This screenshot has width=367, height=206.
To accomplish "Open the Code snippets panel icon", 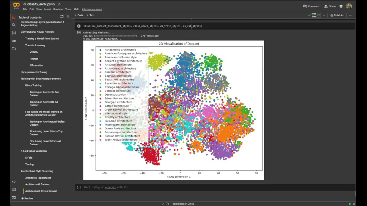I will coord(14,182).
